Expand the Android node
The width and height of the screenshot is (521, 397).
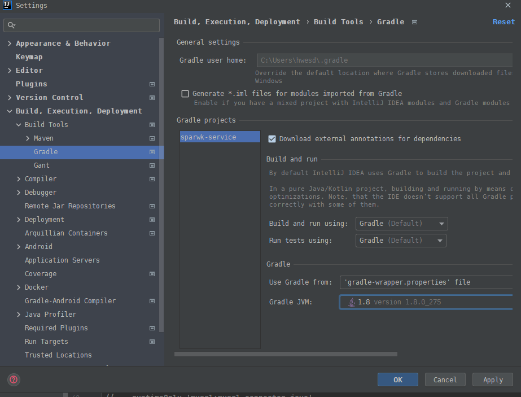[19, 247]
